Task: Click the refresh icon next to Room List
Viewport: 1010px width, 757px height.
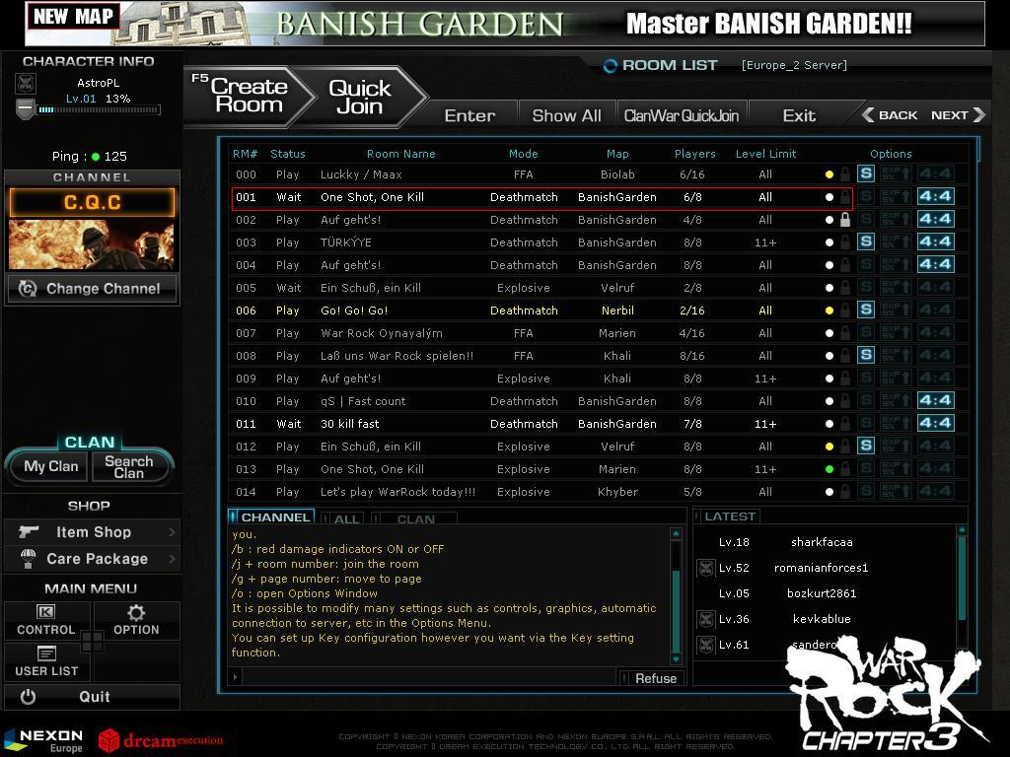Action: (x=610, y=66)
